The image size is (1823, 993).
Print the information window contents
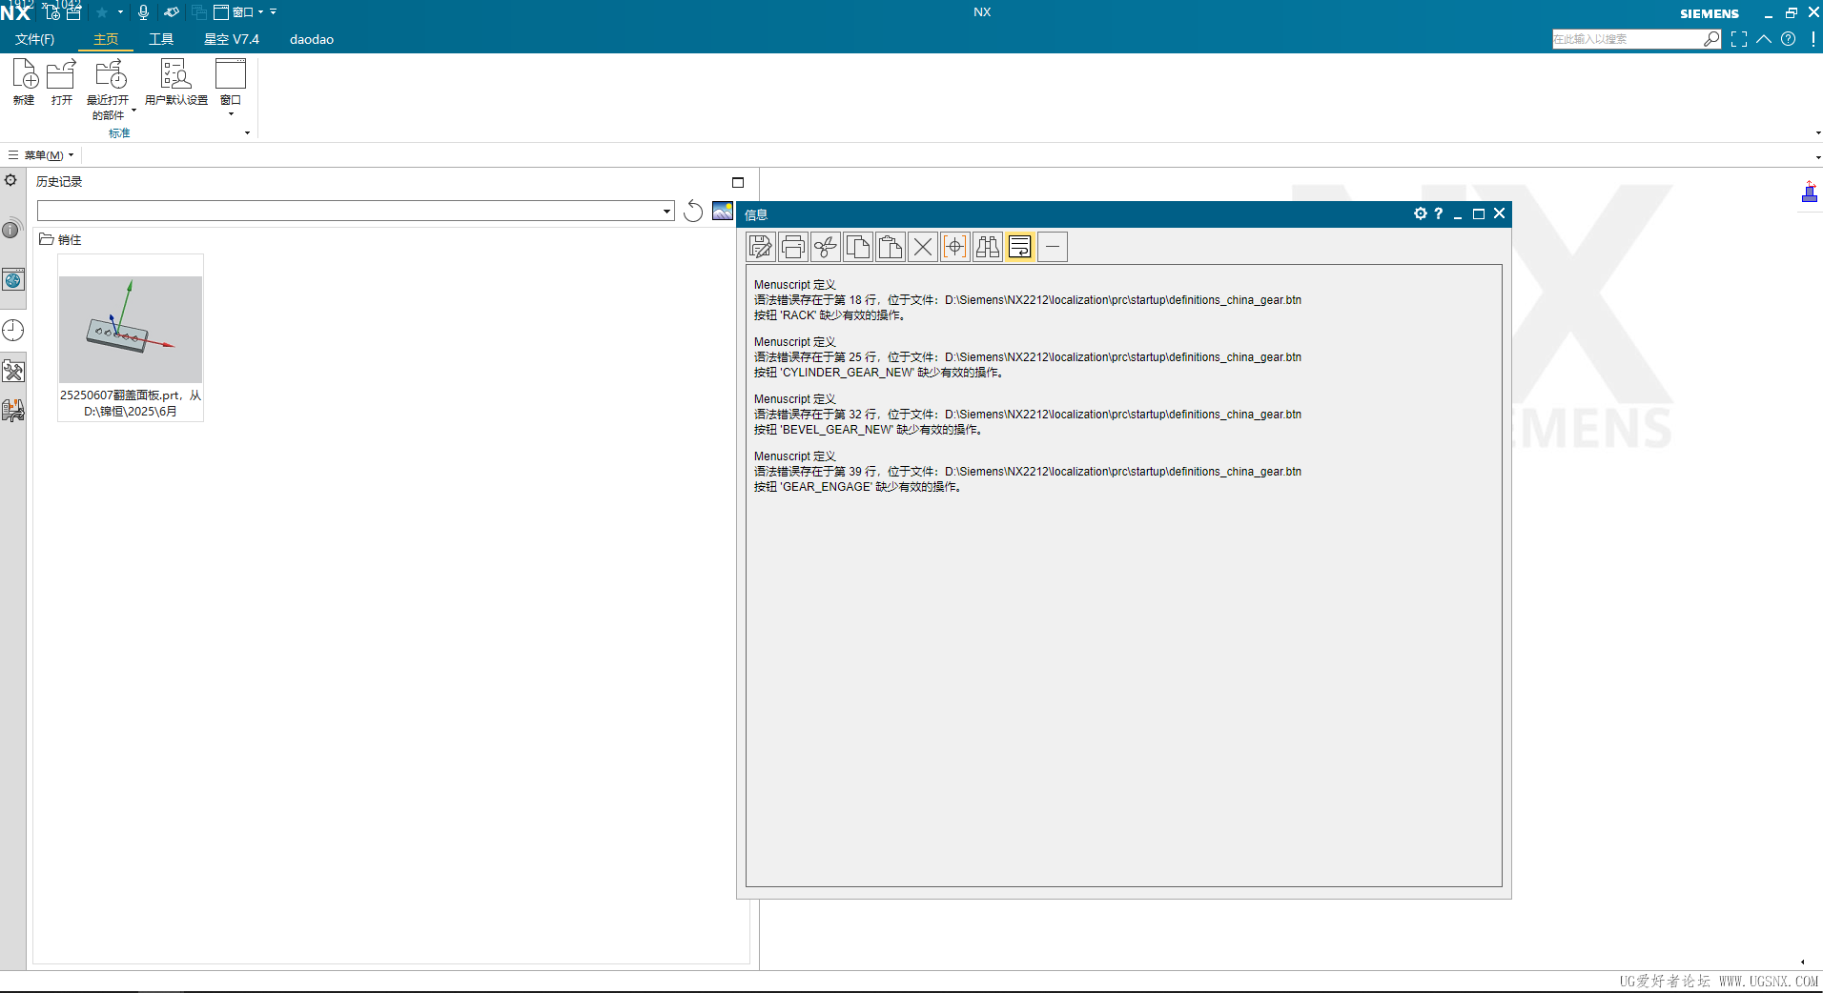click(793, 248)
